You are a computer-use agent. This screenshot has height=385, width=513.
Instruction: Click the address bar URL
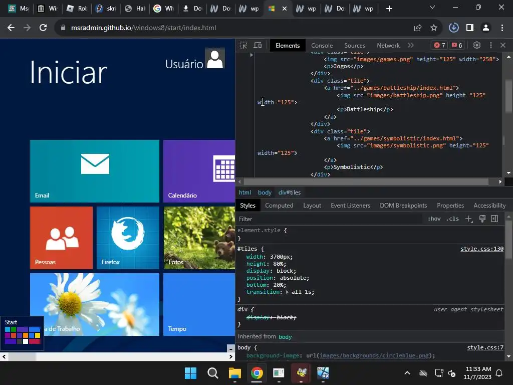click(144, 28)
